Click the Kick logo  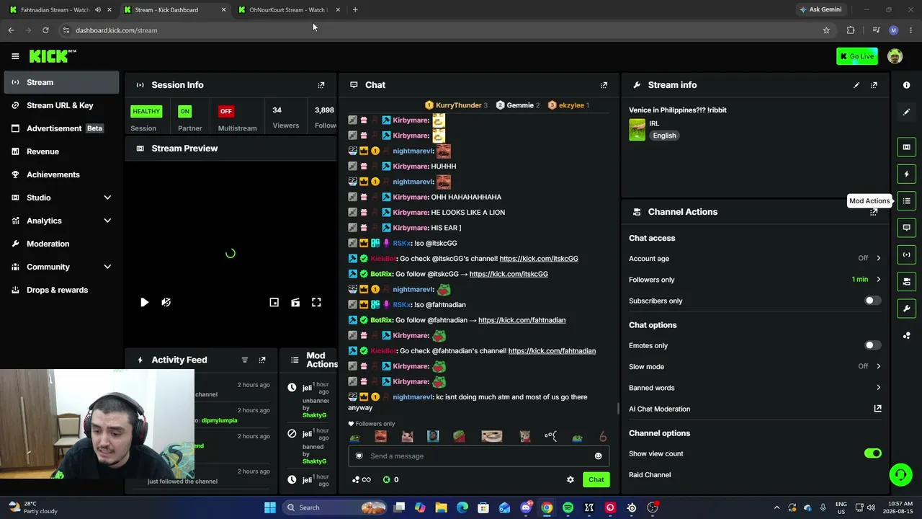(53, 56)
